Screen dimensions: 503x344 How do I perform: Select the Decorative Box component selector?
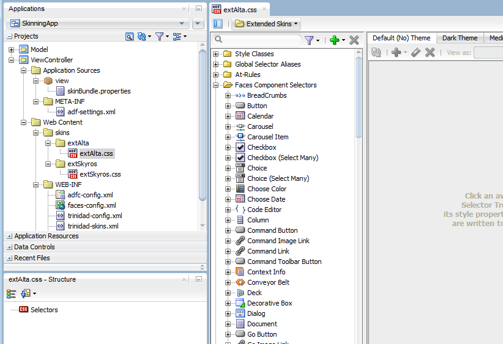pos(269,303)
